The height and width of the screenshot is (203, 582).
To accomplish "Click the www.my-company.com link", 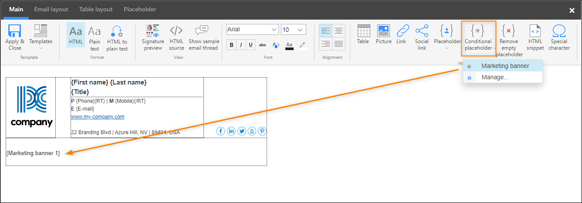I will [98, 117].
